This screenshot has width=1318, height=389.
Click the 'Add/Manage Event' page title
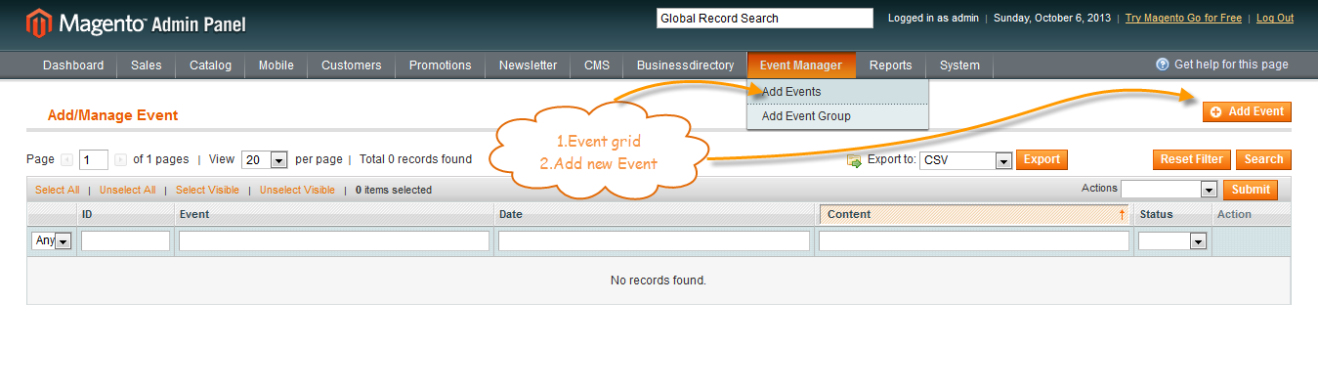coord(112,115)
